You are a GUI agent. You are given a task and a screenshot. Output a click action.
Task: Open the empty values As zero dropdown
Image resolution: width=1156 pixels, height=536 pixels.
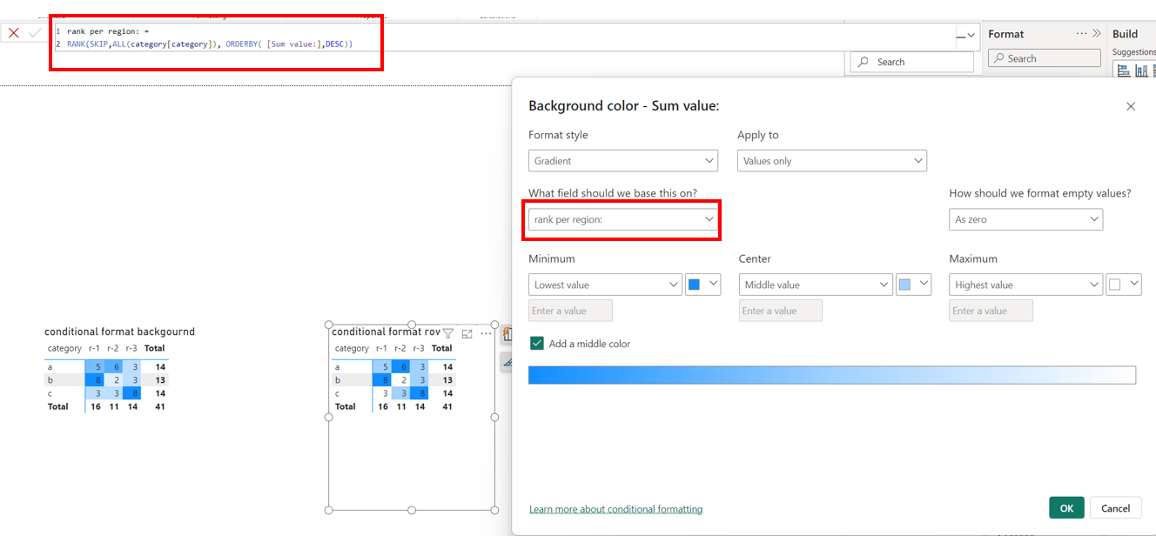point(1025,219)
